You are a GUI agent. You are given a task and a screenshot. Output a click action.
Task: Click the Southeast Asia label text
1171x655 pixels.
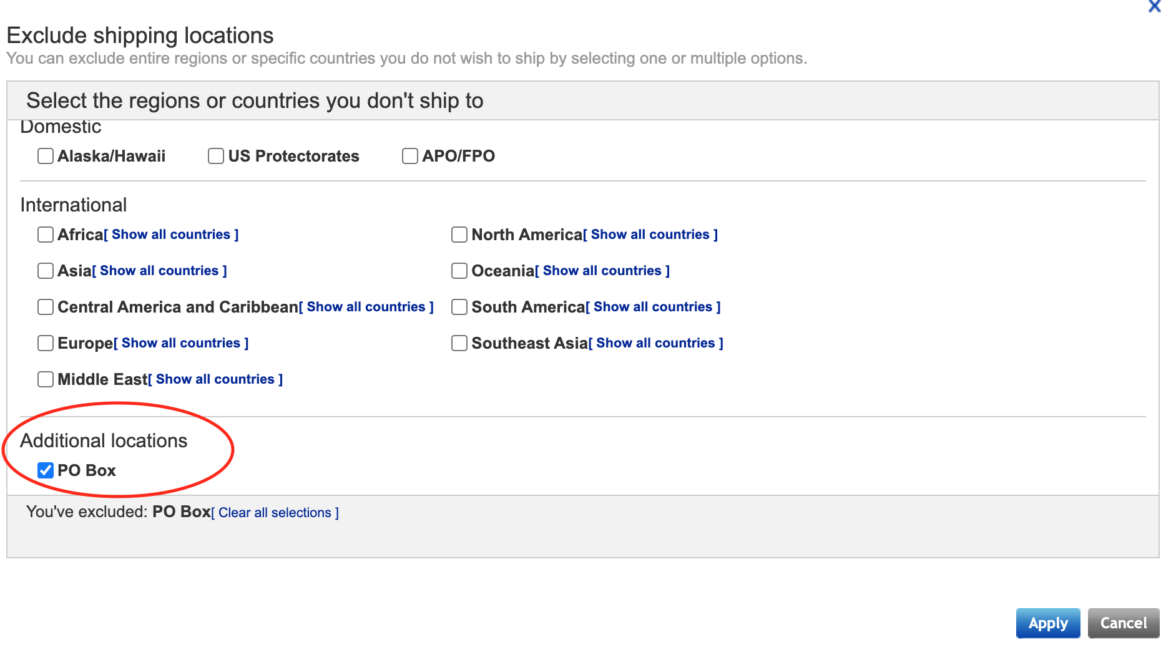point(530,343)
